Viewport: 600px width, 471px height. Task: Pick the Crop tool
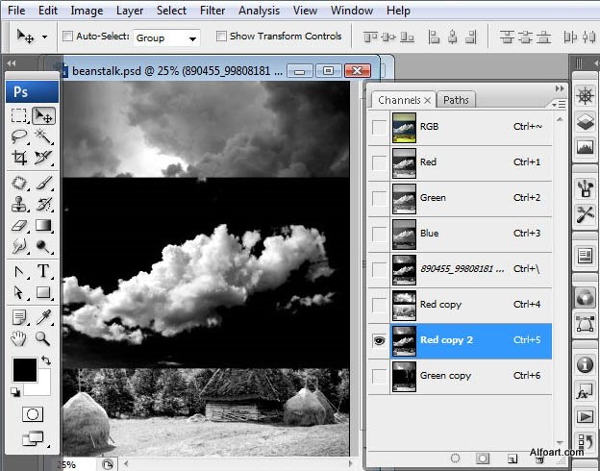click(x=18, y=158)
